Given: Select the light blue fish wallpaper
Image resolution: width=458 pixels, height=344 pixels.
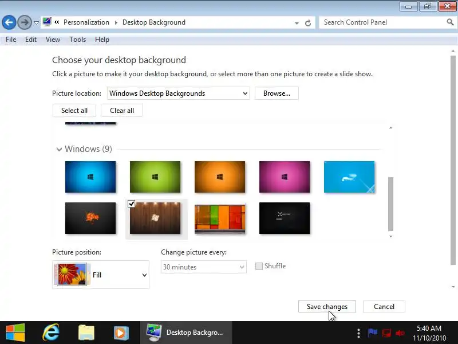Looking at the screenshot, I should coord(349,177).
